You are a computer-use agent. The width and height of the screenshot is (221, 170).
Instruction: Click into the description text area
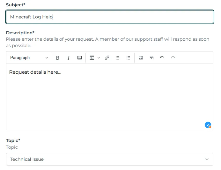tap(110, 97)
